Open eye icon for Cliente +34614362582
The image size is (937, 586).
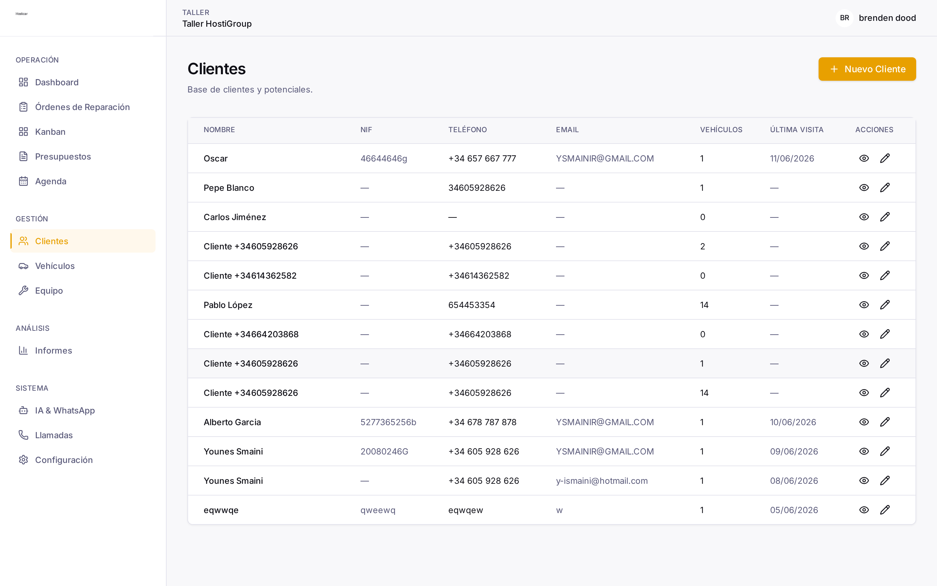pos(864,275)
